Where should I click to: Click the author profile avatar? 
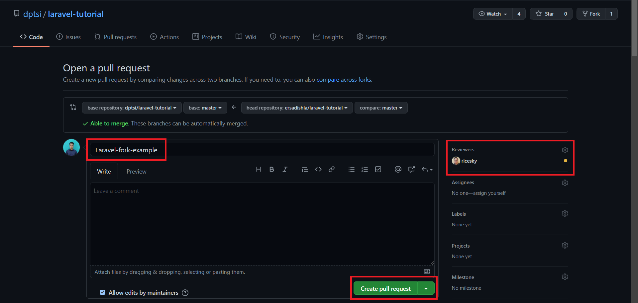click(x=71, y=147)
